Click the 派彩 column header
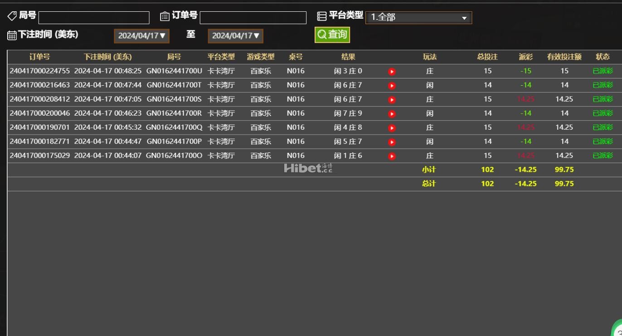This screenshot has width=622, height=336. coord(526,57)
